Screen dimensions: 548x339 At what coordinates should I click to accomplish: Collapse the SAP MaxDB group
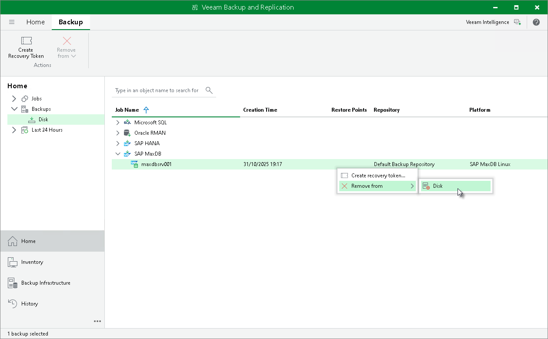coord(117,154)
